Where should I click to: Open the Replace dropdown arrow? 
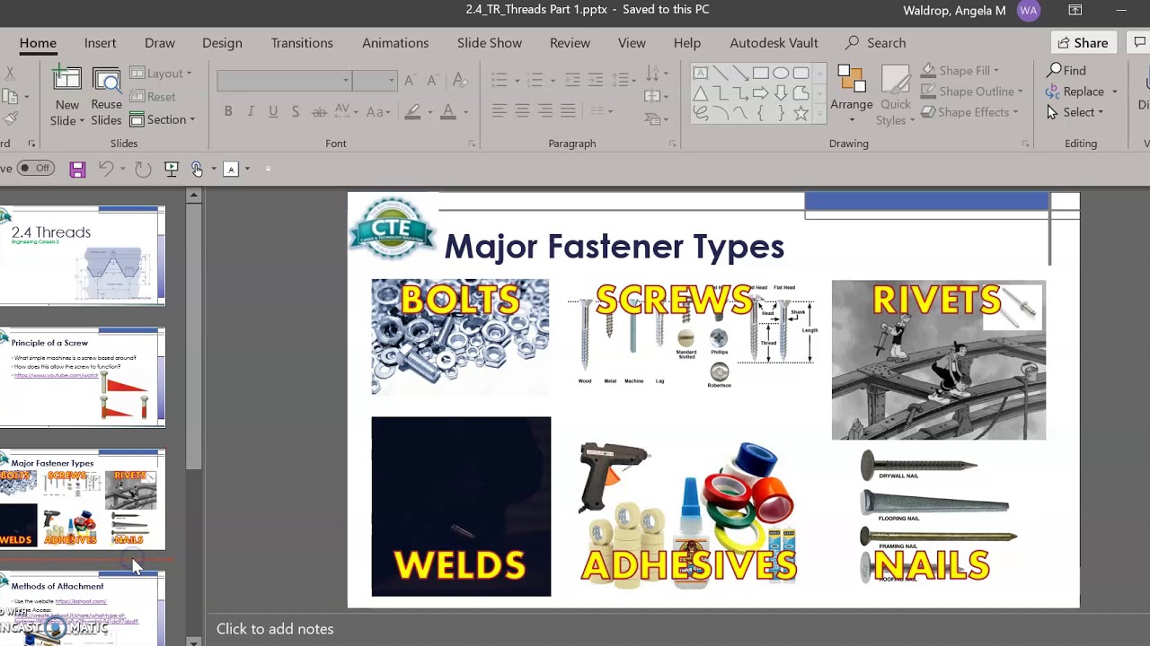(1115, 92)
